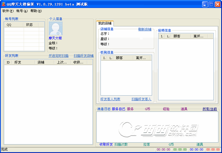Open the 好友客人列表 link
Image resolution: width=222 pixels, height=153 pixels.
tap(110, 99)
